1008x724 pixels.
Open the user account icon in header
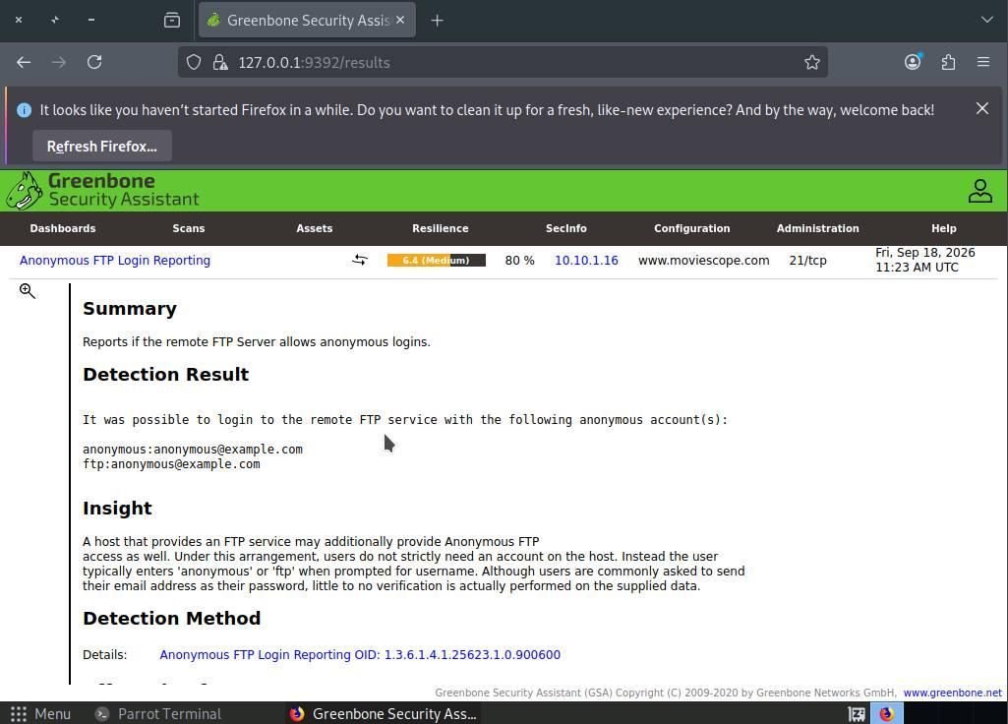click(x=979, y=191)
